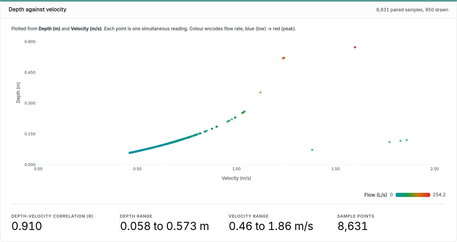Click the yellow data point near depth 0.35
457x242 pixels.
(260, 92)
